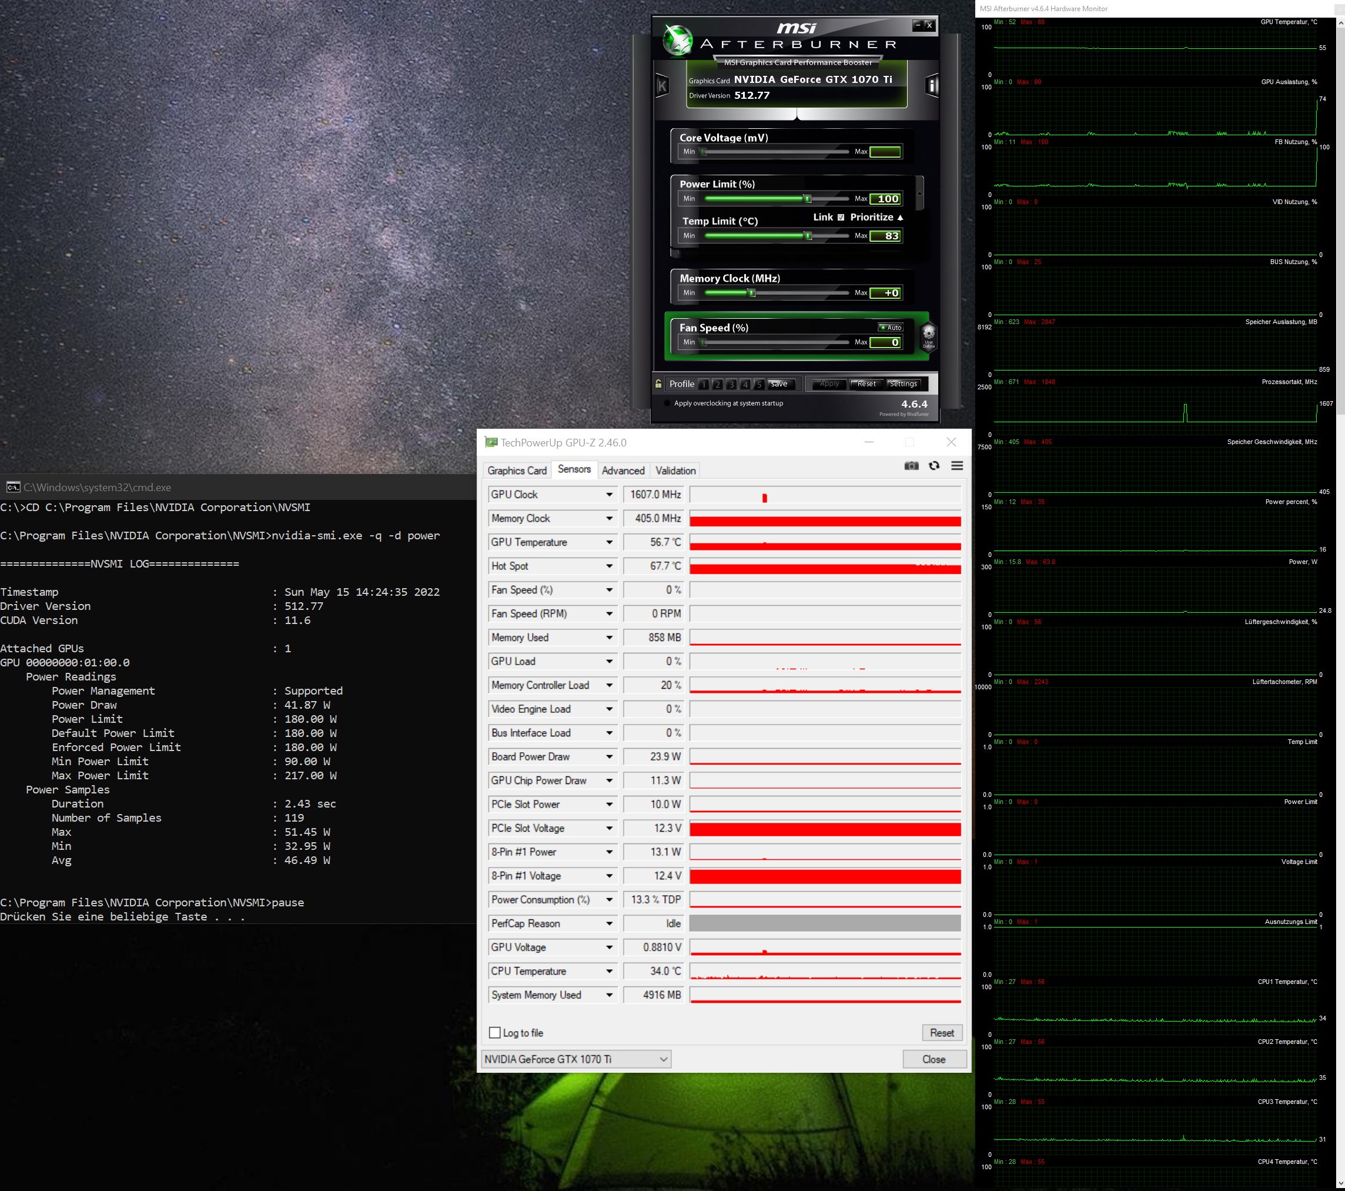Click the fan User Define gear icon

click(x=928, y=335)
